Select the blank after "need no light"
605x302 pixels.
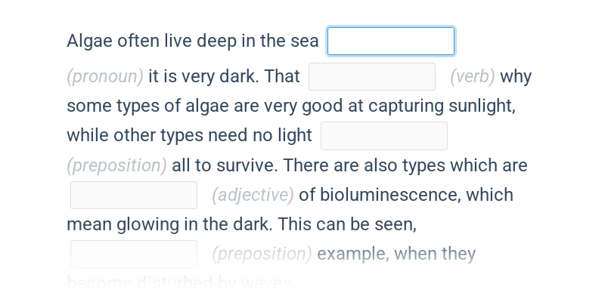[x=384, y=136]
